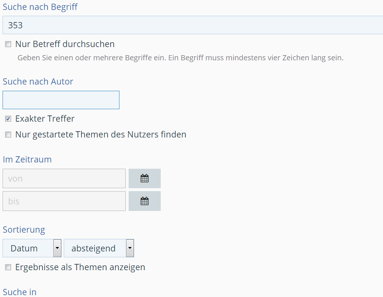Screen dimensions: 383x297
Task: Open the calendar picker beside the von field
Action: pyautogui.click(x=145, y=179)
